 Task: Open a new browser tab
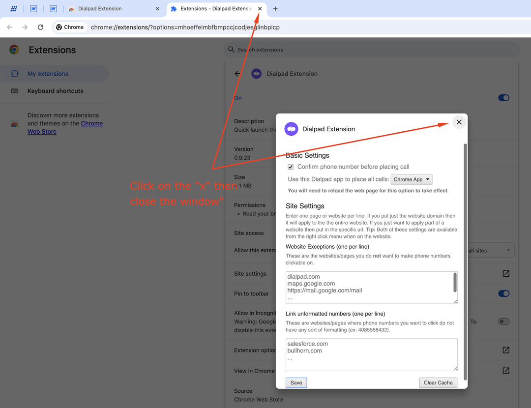click(x=275, y=9)
